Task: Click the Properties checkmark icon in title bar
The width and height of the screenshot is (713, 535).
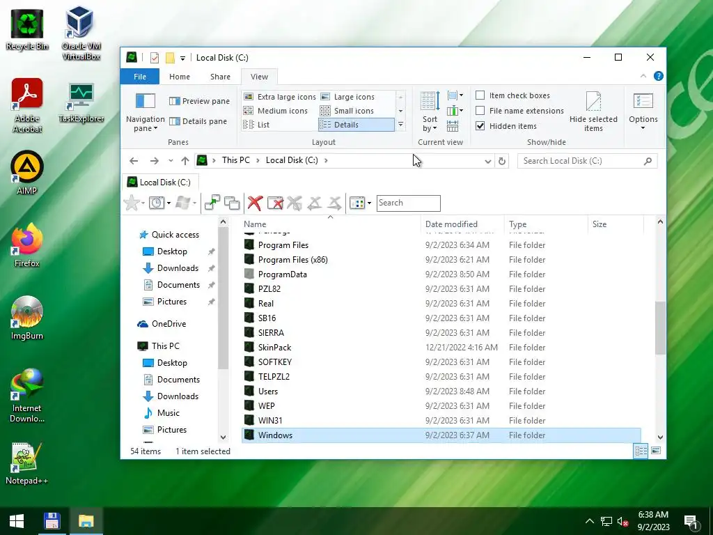Action: point(155,58)
